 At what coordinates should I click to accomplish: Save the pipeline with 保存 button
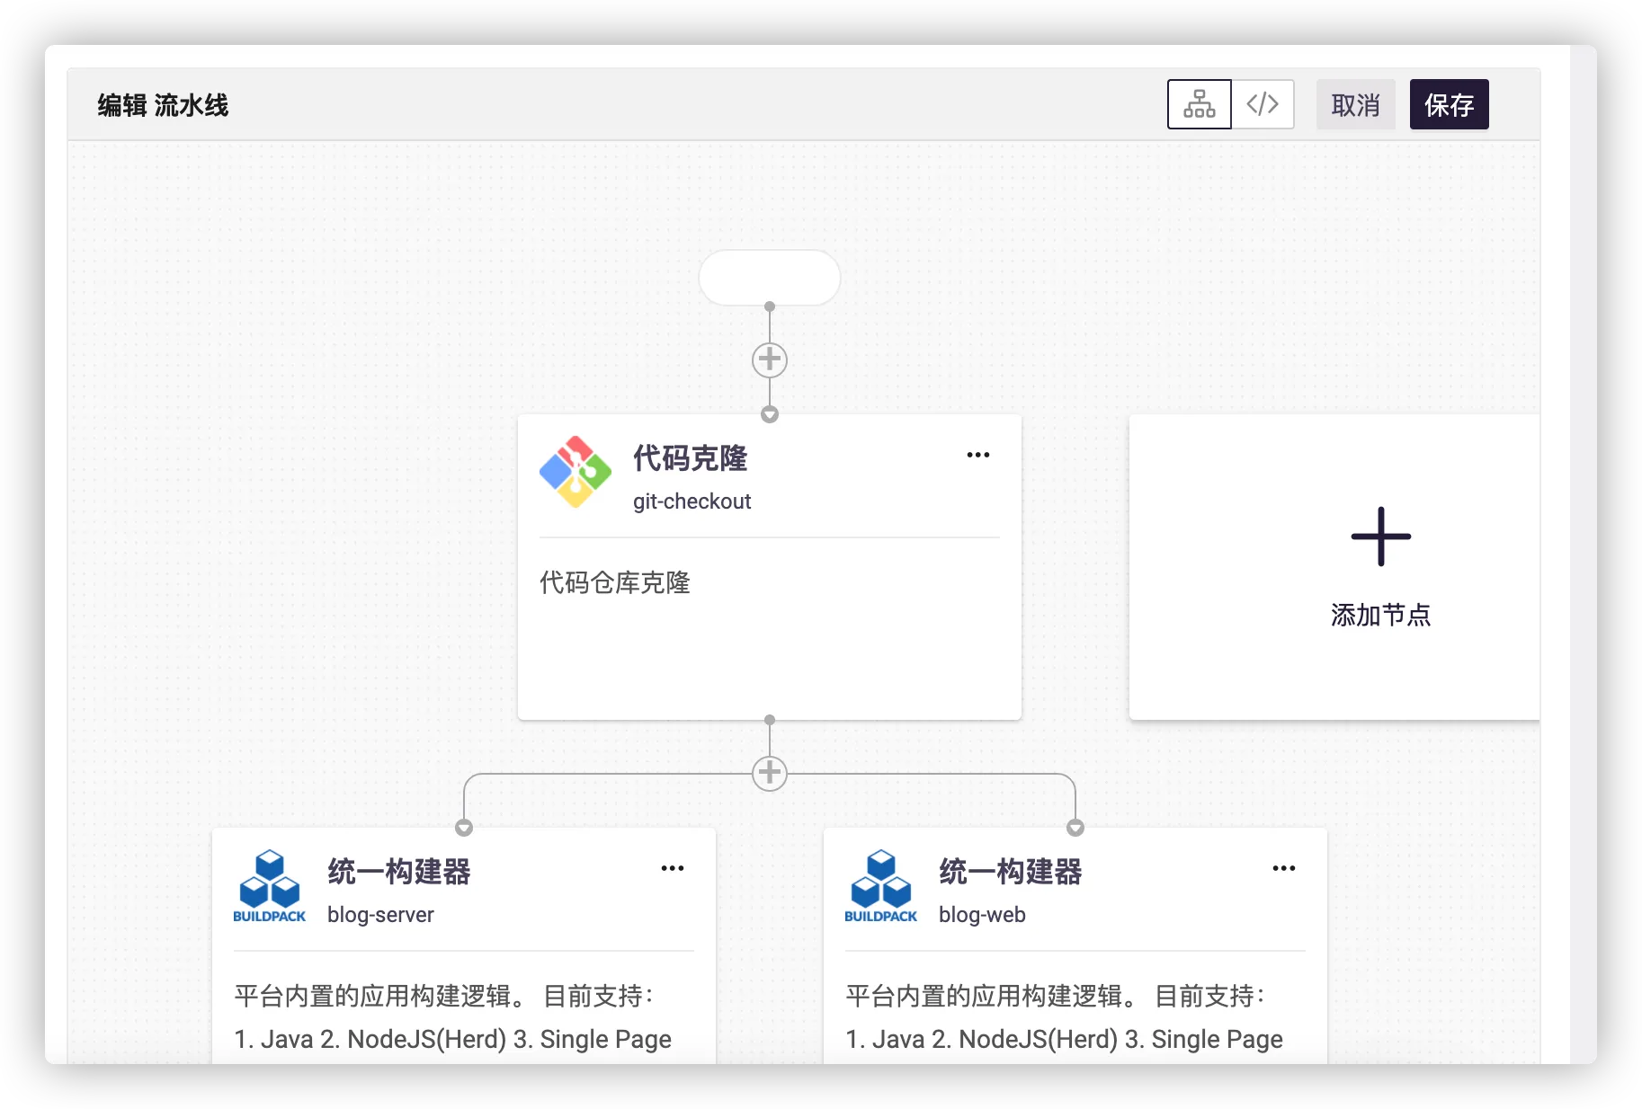1449,105
